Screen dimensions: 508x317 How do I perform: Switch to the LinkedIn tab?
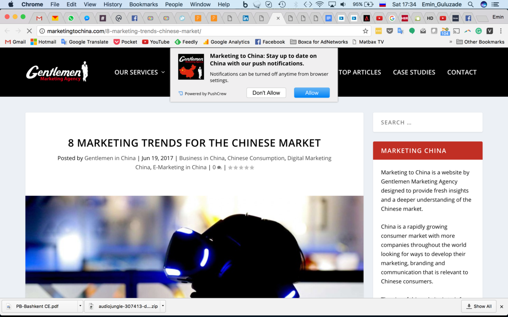pos(246,18)
